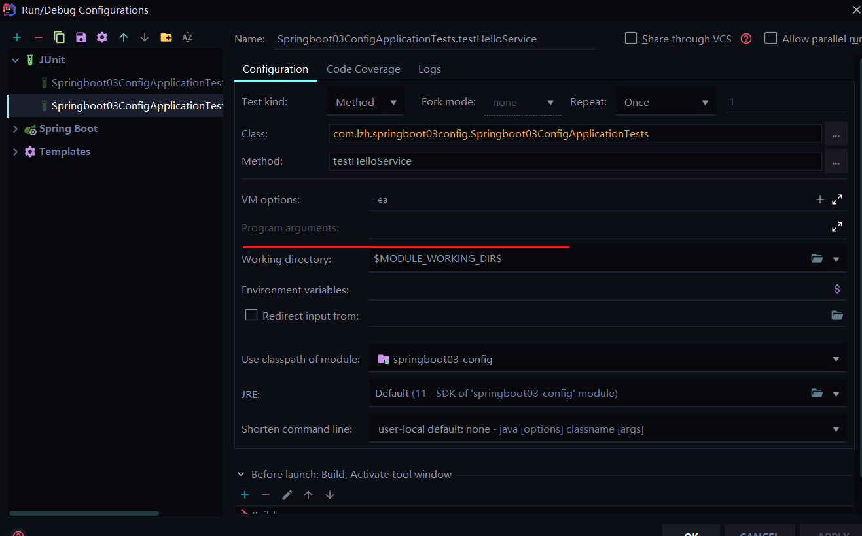Viewport: 862px width, 536px height.
Task: Browse for Method with ellipsis button
Action: click(836, 161)
